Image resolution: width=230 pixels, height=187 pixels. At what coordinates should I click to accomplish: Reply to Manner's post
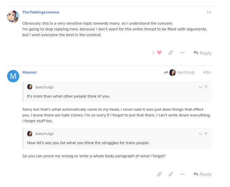(x=202, y=174)
